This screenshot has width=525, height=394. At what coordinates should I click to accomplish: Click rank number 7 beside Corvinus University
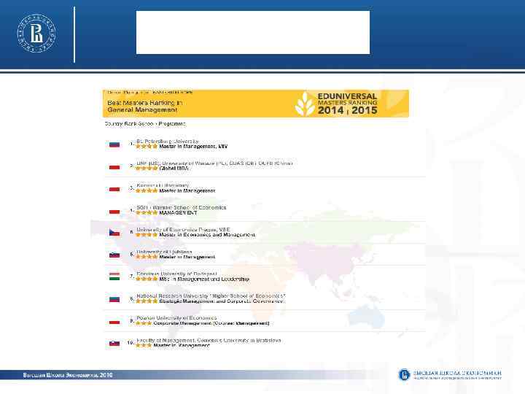click(x=131, y=277)
